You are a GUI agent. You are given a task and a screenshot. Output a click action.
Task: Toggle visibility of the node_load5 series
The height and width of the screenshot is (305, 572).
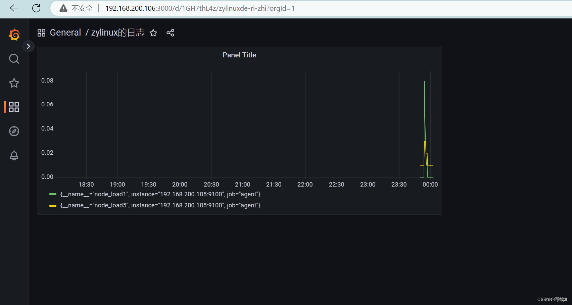[53, 205]
